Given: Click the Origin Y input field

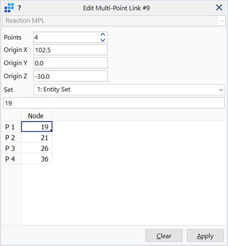Looking at the screenshot, I should pos(70,63).
